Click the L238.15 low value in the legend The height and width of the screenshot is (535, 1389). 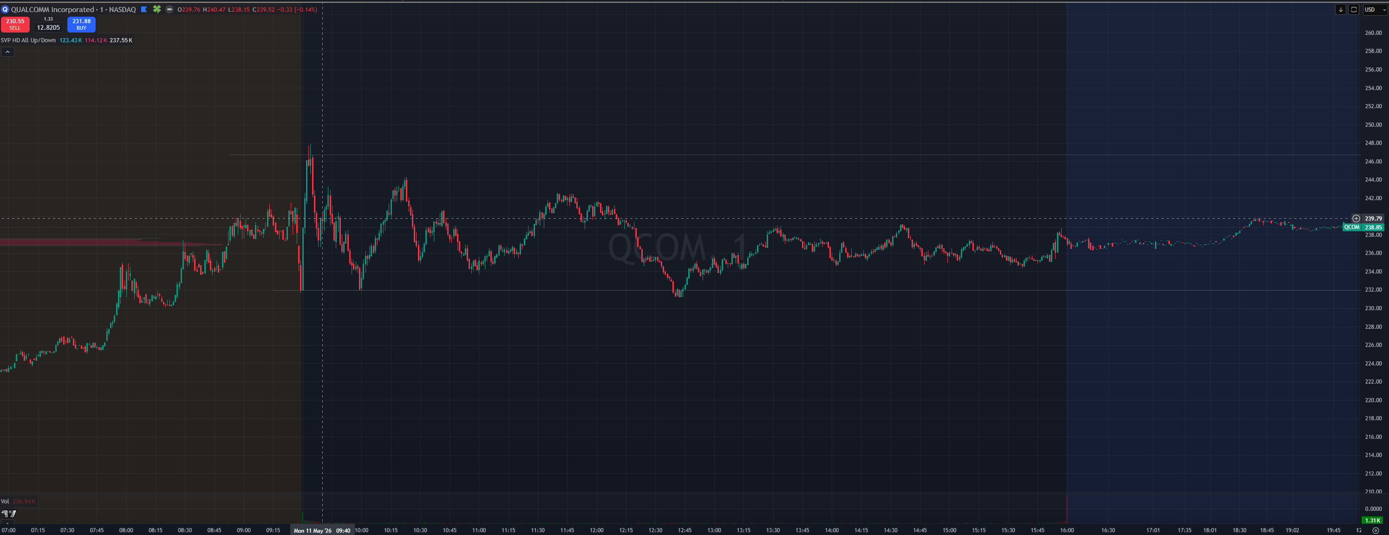[x=239, y=10]
